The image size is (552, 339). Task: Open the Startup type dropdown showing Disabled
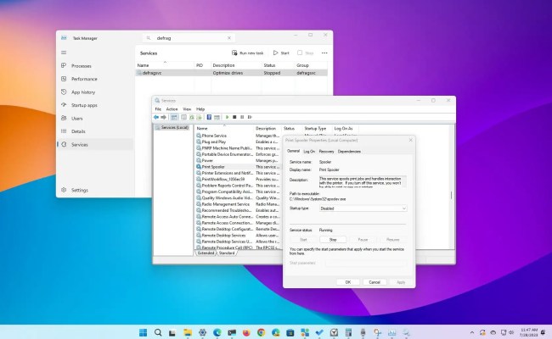click(x=363, y=208)
